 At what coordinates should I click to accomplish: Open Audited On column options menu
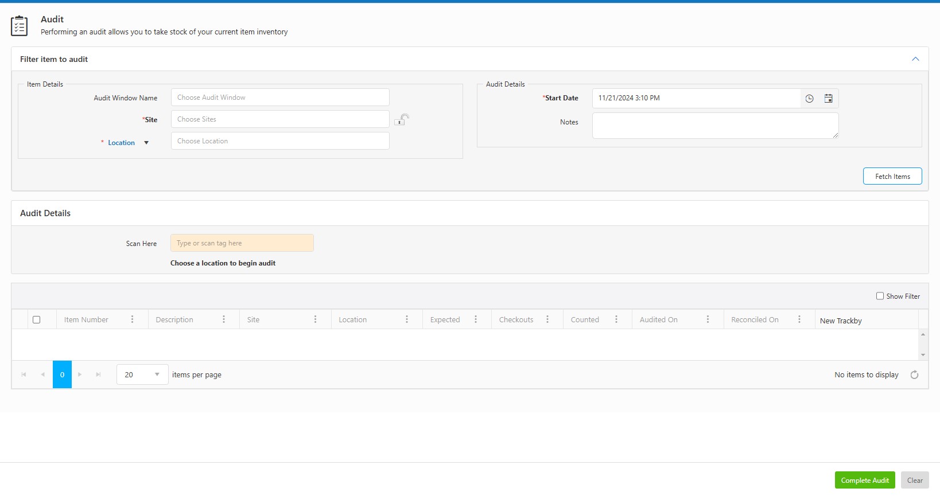[708, 319]
